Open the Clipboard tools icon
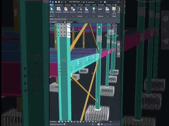This screenshot has height=126, width=169. [66, 10]
